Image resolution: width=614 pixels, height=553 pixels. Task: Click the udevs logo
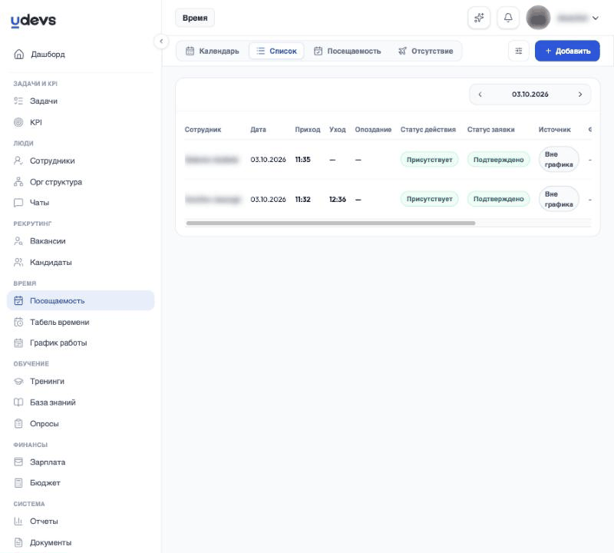click(33, 21)
